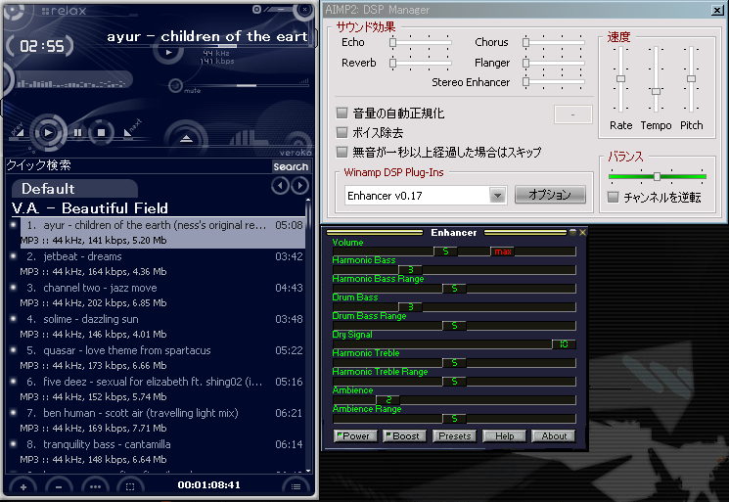Viewport: 729px width, 502px height.
Task: Enable 音量の自動正規化 checkbox
Action: (342, 113)
